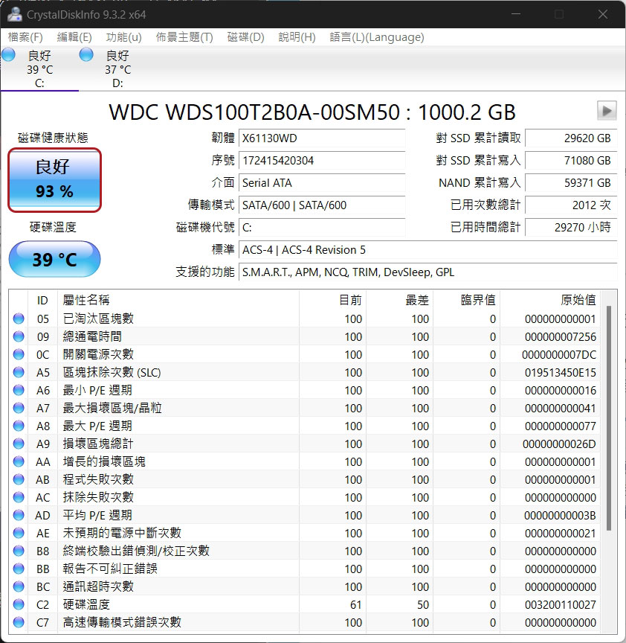Click the status icon for attribute C2
626x643 pixels.
19,604
